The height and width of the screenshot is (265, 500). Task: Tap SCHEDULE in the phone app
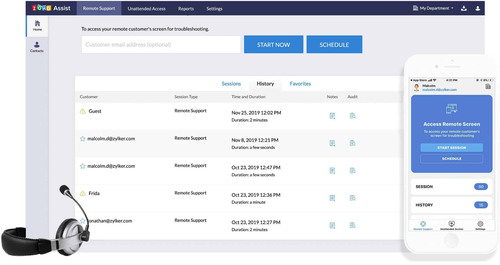click(x=452, y=159)
